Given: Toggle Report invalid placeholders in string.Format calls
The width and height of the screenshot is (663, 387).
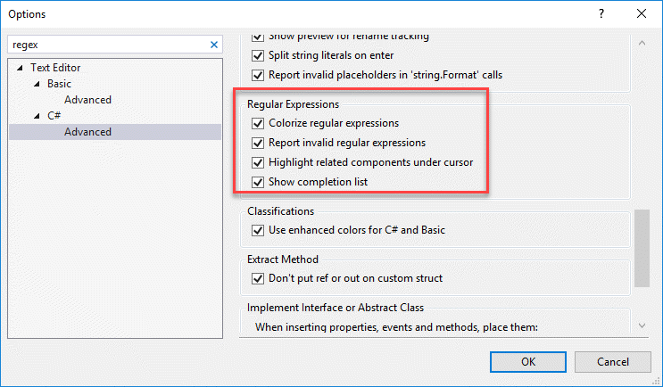Looking at the screenshot, I should (259, 75).
